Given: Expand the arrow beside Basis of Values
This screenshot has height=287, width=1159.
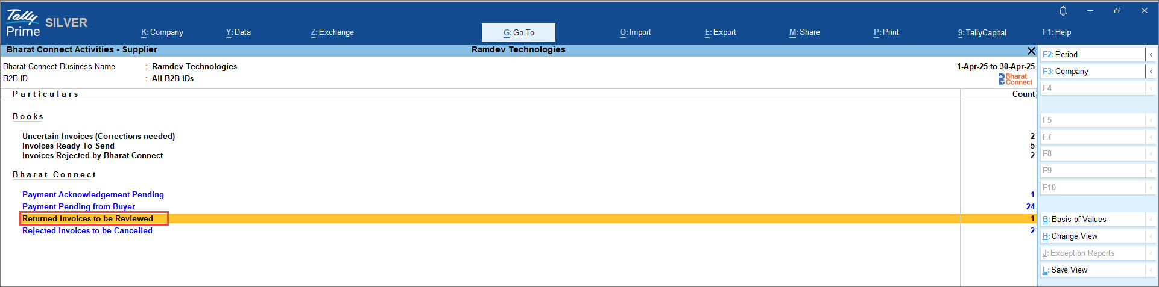Looking at the screenshot, I should click(x=1151, y=220).
